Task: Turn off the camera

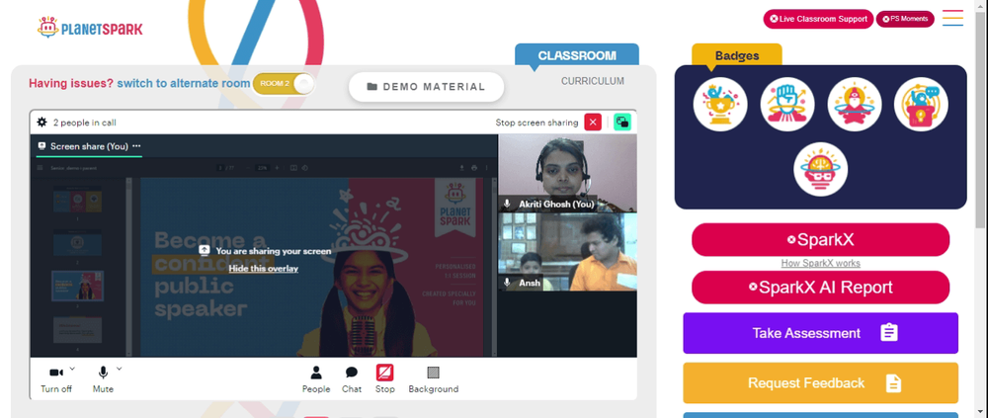Action: (56, 379)
